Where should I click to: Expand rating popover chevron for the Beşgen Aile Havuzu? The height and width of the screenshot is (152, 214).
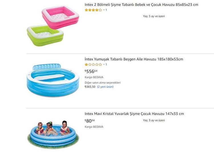(104, 64)
